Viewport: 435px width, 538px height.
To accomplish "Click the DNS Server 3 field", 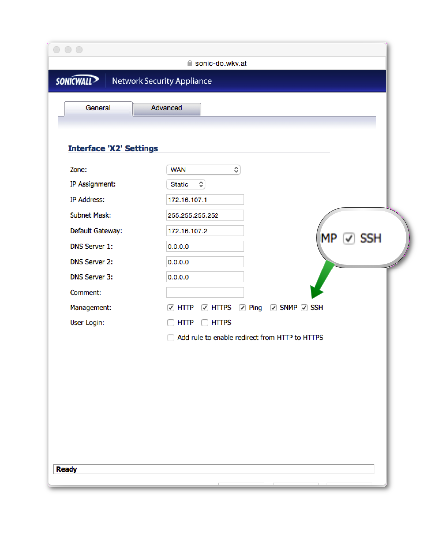I will click(205, 277).
